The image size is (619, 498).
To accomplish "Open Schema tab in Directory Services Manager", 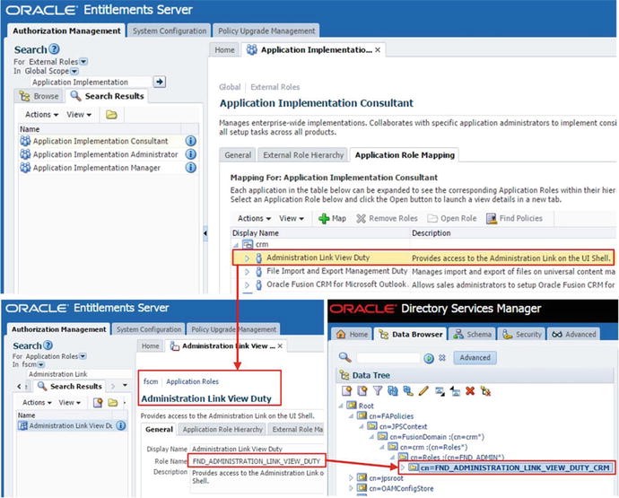I will pos(473,335).
